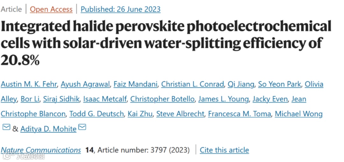Select author James L. Young

pos(223,99)
